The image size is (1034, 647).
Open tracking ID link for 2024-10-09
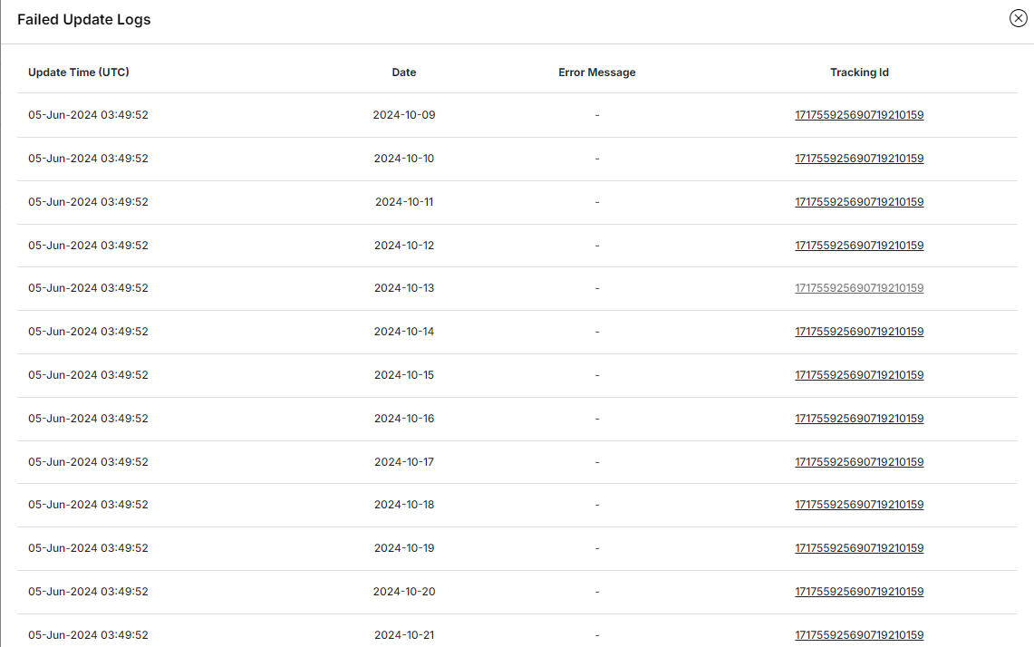(x=859, y=115)
